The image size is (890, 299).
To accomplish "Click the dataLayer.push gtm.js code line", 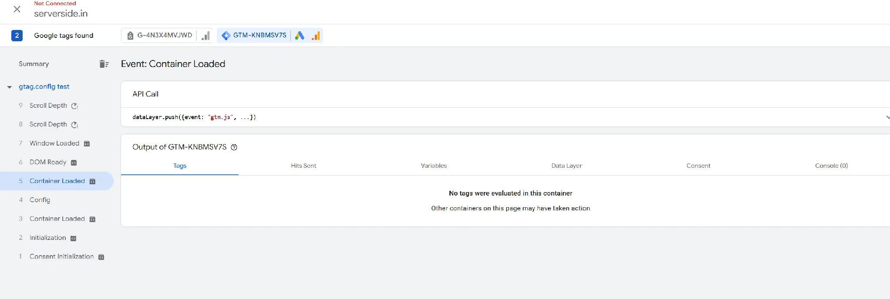I will point(194,117).
